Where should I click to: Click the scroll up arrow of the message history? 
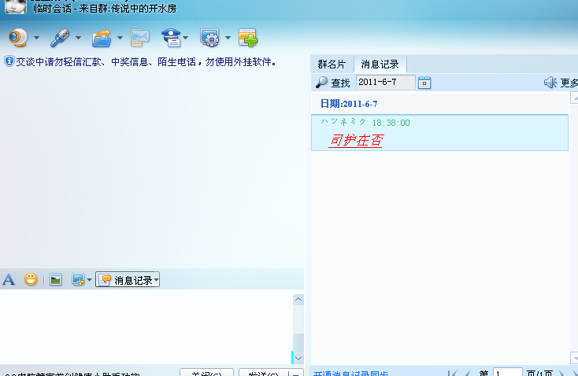(x=574, y=98)
